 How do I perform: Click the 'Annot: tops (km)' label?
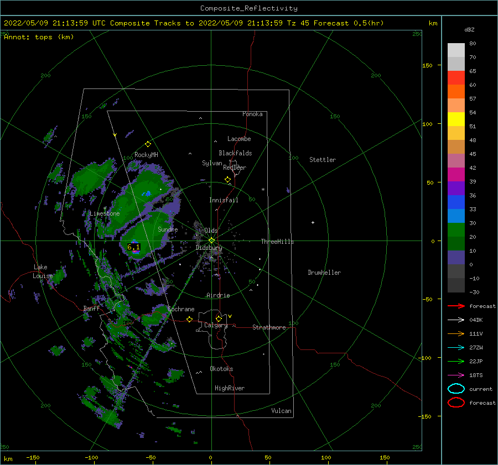tap(39, 37)
